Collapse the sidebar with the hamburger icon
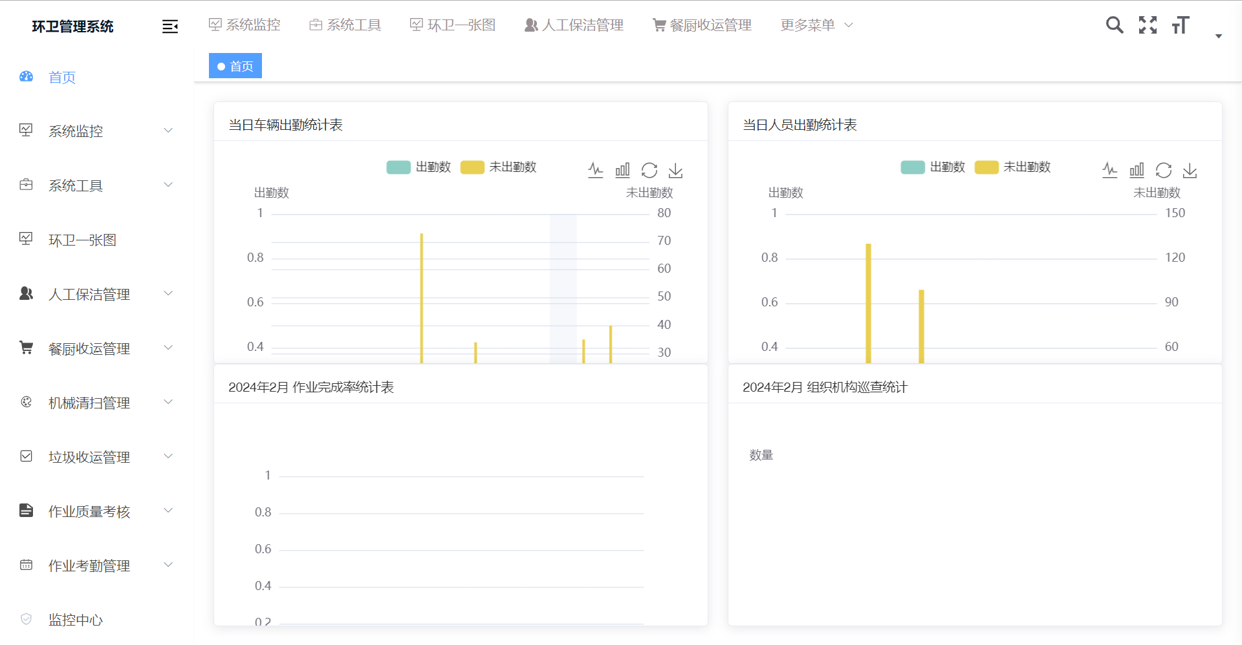 tap(169, 26)
